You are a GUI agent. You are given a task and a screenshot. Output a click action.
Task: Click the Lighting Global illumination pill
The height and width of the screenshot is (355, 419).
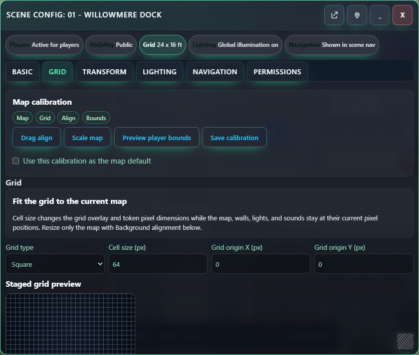coord(235,45)
